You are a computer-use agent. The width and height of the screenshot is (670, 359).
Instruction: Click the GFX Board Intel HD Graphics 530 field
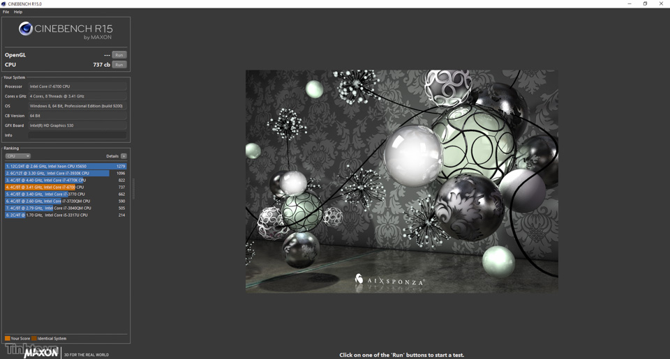[x=77, y=125]
